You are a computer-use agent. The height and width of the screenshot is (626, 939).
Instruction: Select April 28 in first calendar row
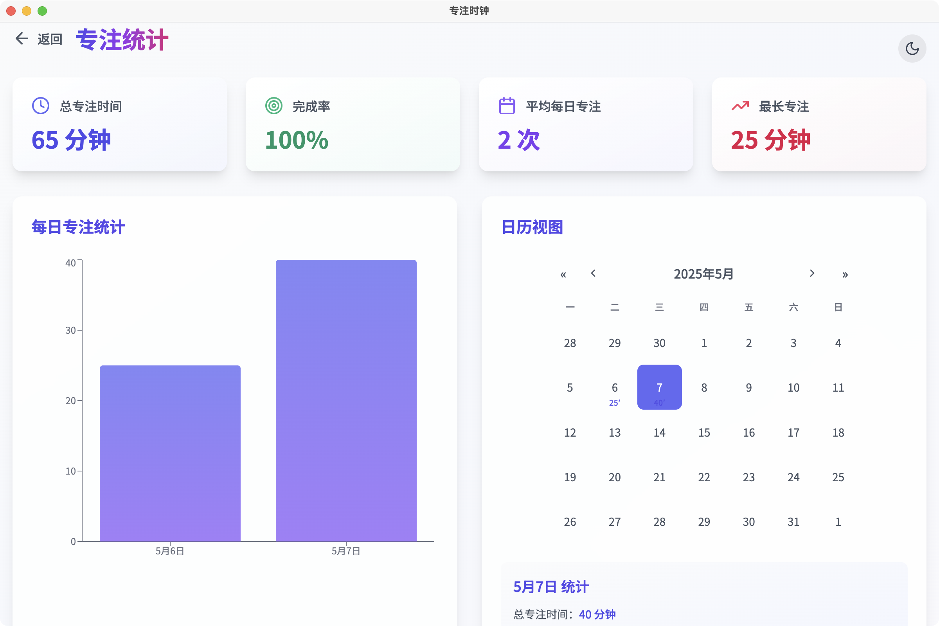tap(570, 343)
